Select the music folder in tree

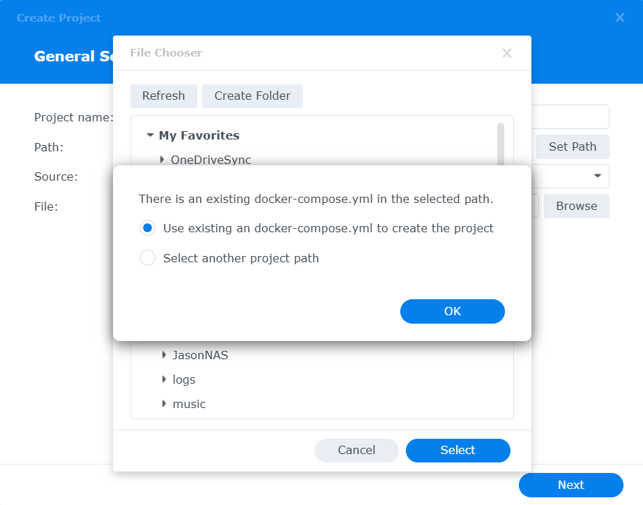pyautogui.click(x=189, y=404)
